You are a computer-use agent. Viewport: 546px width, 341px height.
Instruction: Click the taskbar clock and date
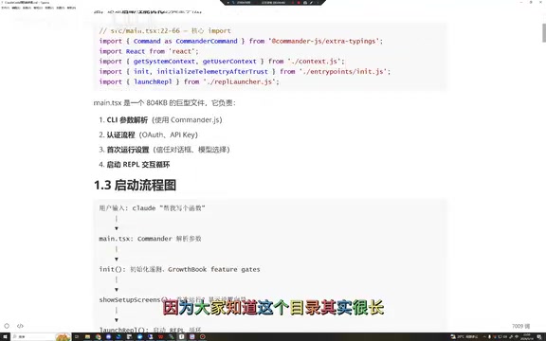tap(526, 336)
